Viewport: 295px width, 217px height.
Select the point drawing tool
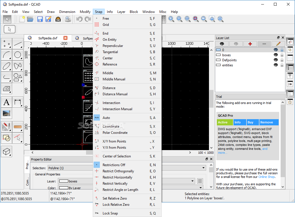click(6, 44)
